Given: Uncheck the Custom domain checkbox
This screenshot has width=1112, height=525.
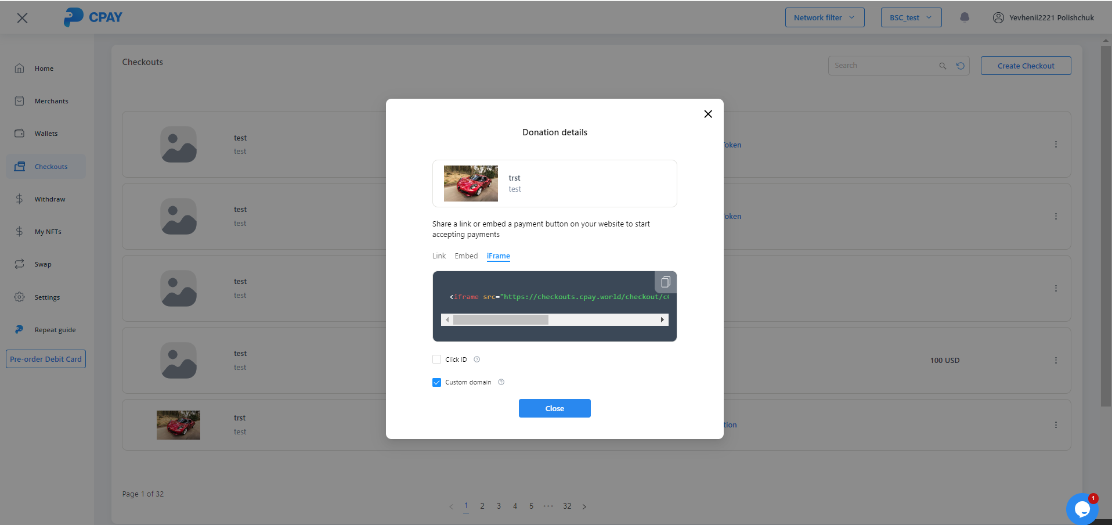Looking at the screenshot, I should [x=437, y=382].
